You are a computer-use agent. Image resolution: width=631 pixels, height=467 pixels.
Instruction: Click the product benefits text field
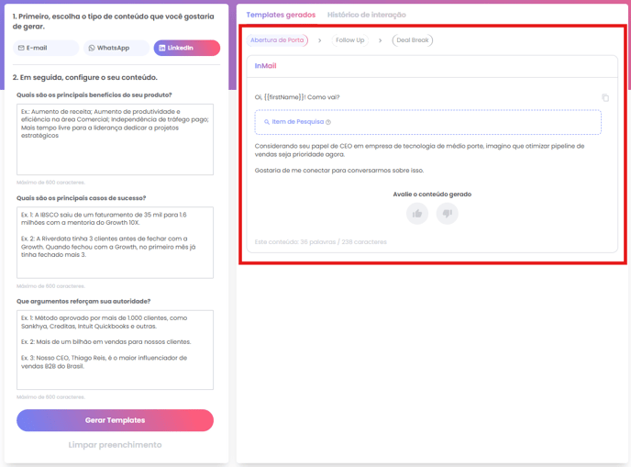pos(115,139)
